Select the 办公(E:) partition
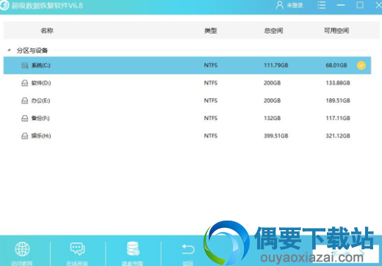 (x=187, y=100)
